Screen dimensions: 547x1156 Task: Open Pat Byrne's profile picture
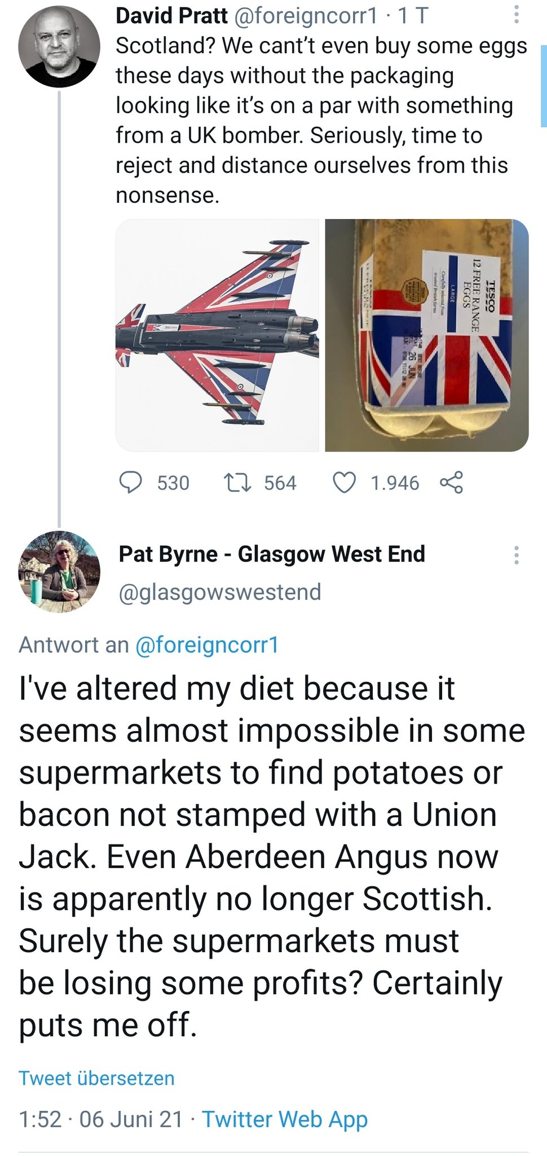(59, 571)
